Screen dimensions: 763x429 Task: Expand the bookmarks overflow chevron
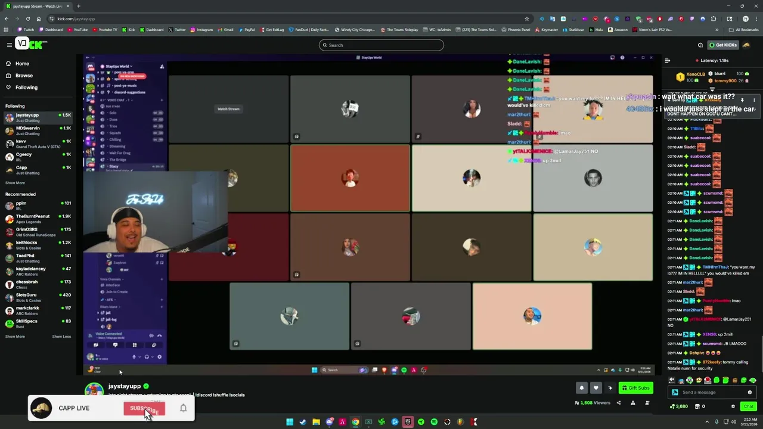717,29
